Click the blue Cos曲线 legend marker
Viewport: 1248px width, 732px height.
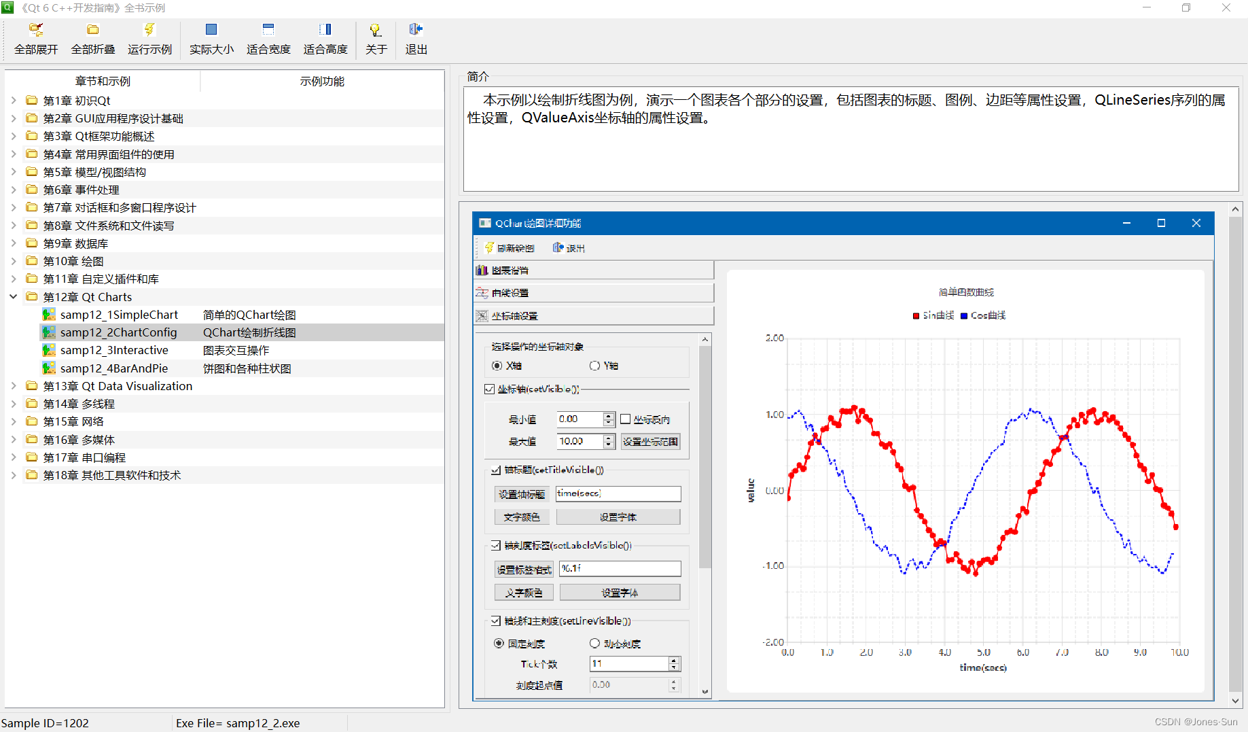tap(963, 315)
